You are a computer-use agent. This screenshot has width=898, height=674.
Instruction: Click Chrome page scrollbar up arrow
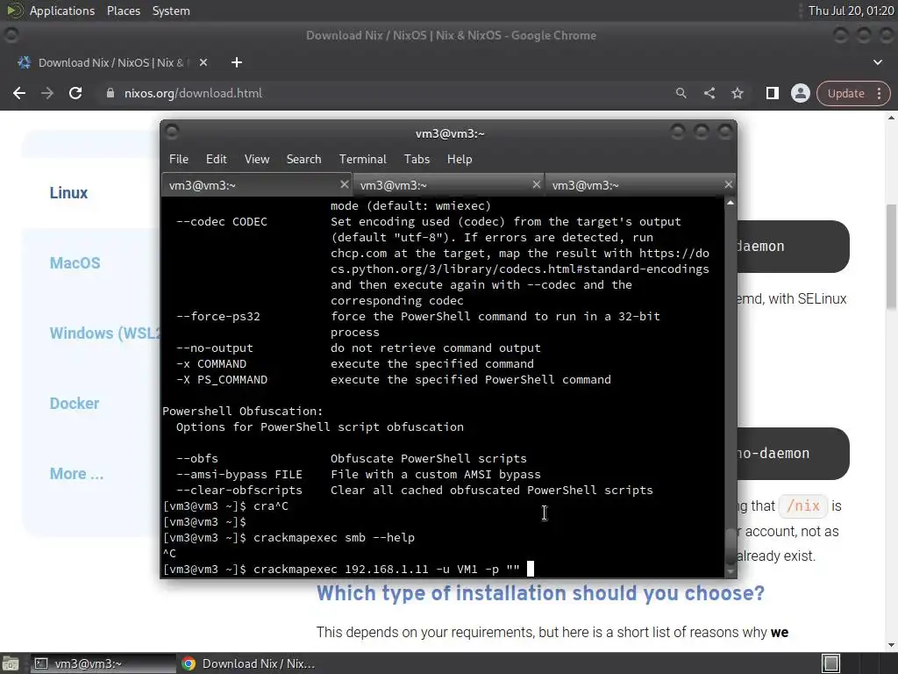click(891, 118)
